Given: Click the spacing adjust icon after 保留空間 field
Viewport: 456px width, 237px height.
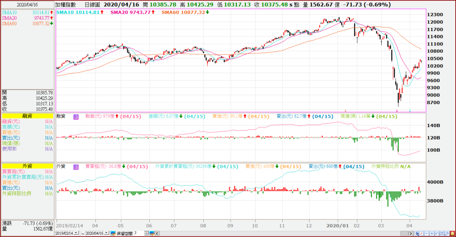Looking at the screenshot, I should (147, 233).
